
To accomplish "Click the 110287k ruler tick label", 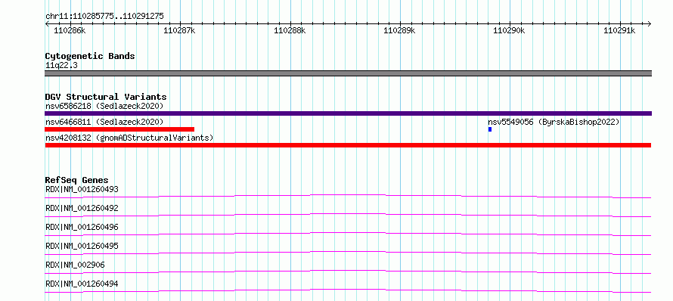I will (179, 30).
